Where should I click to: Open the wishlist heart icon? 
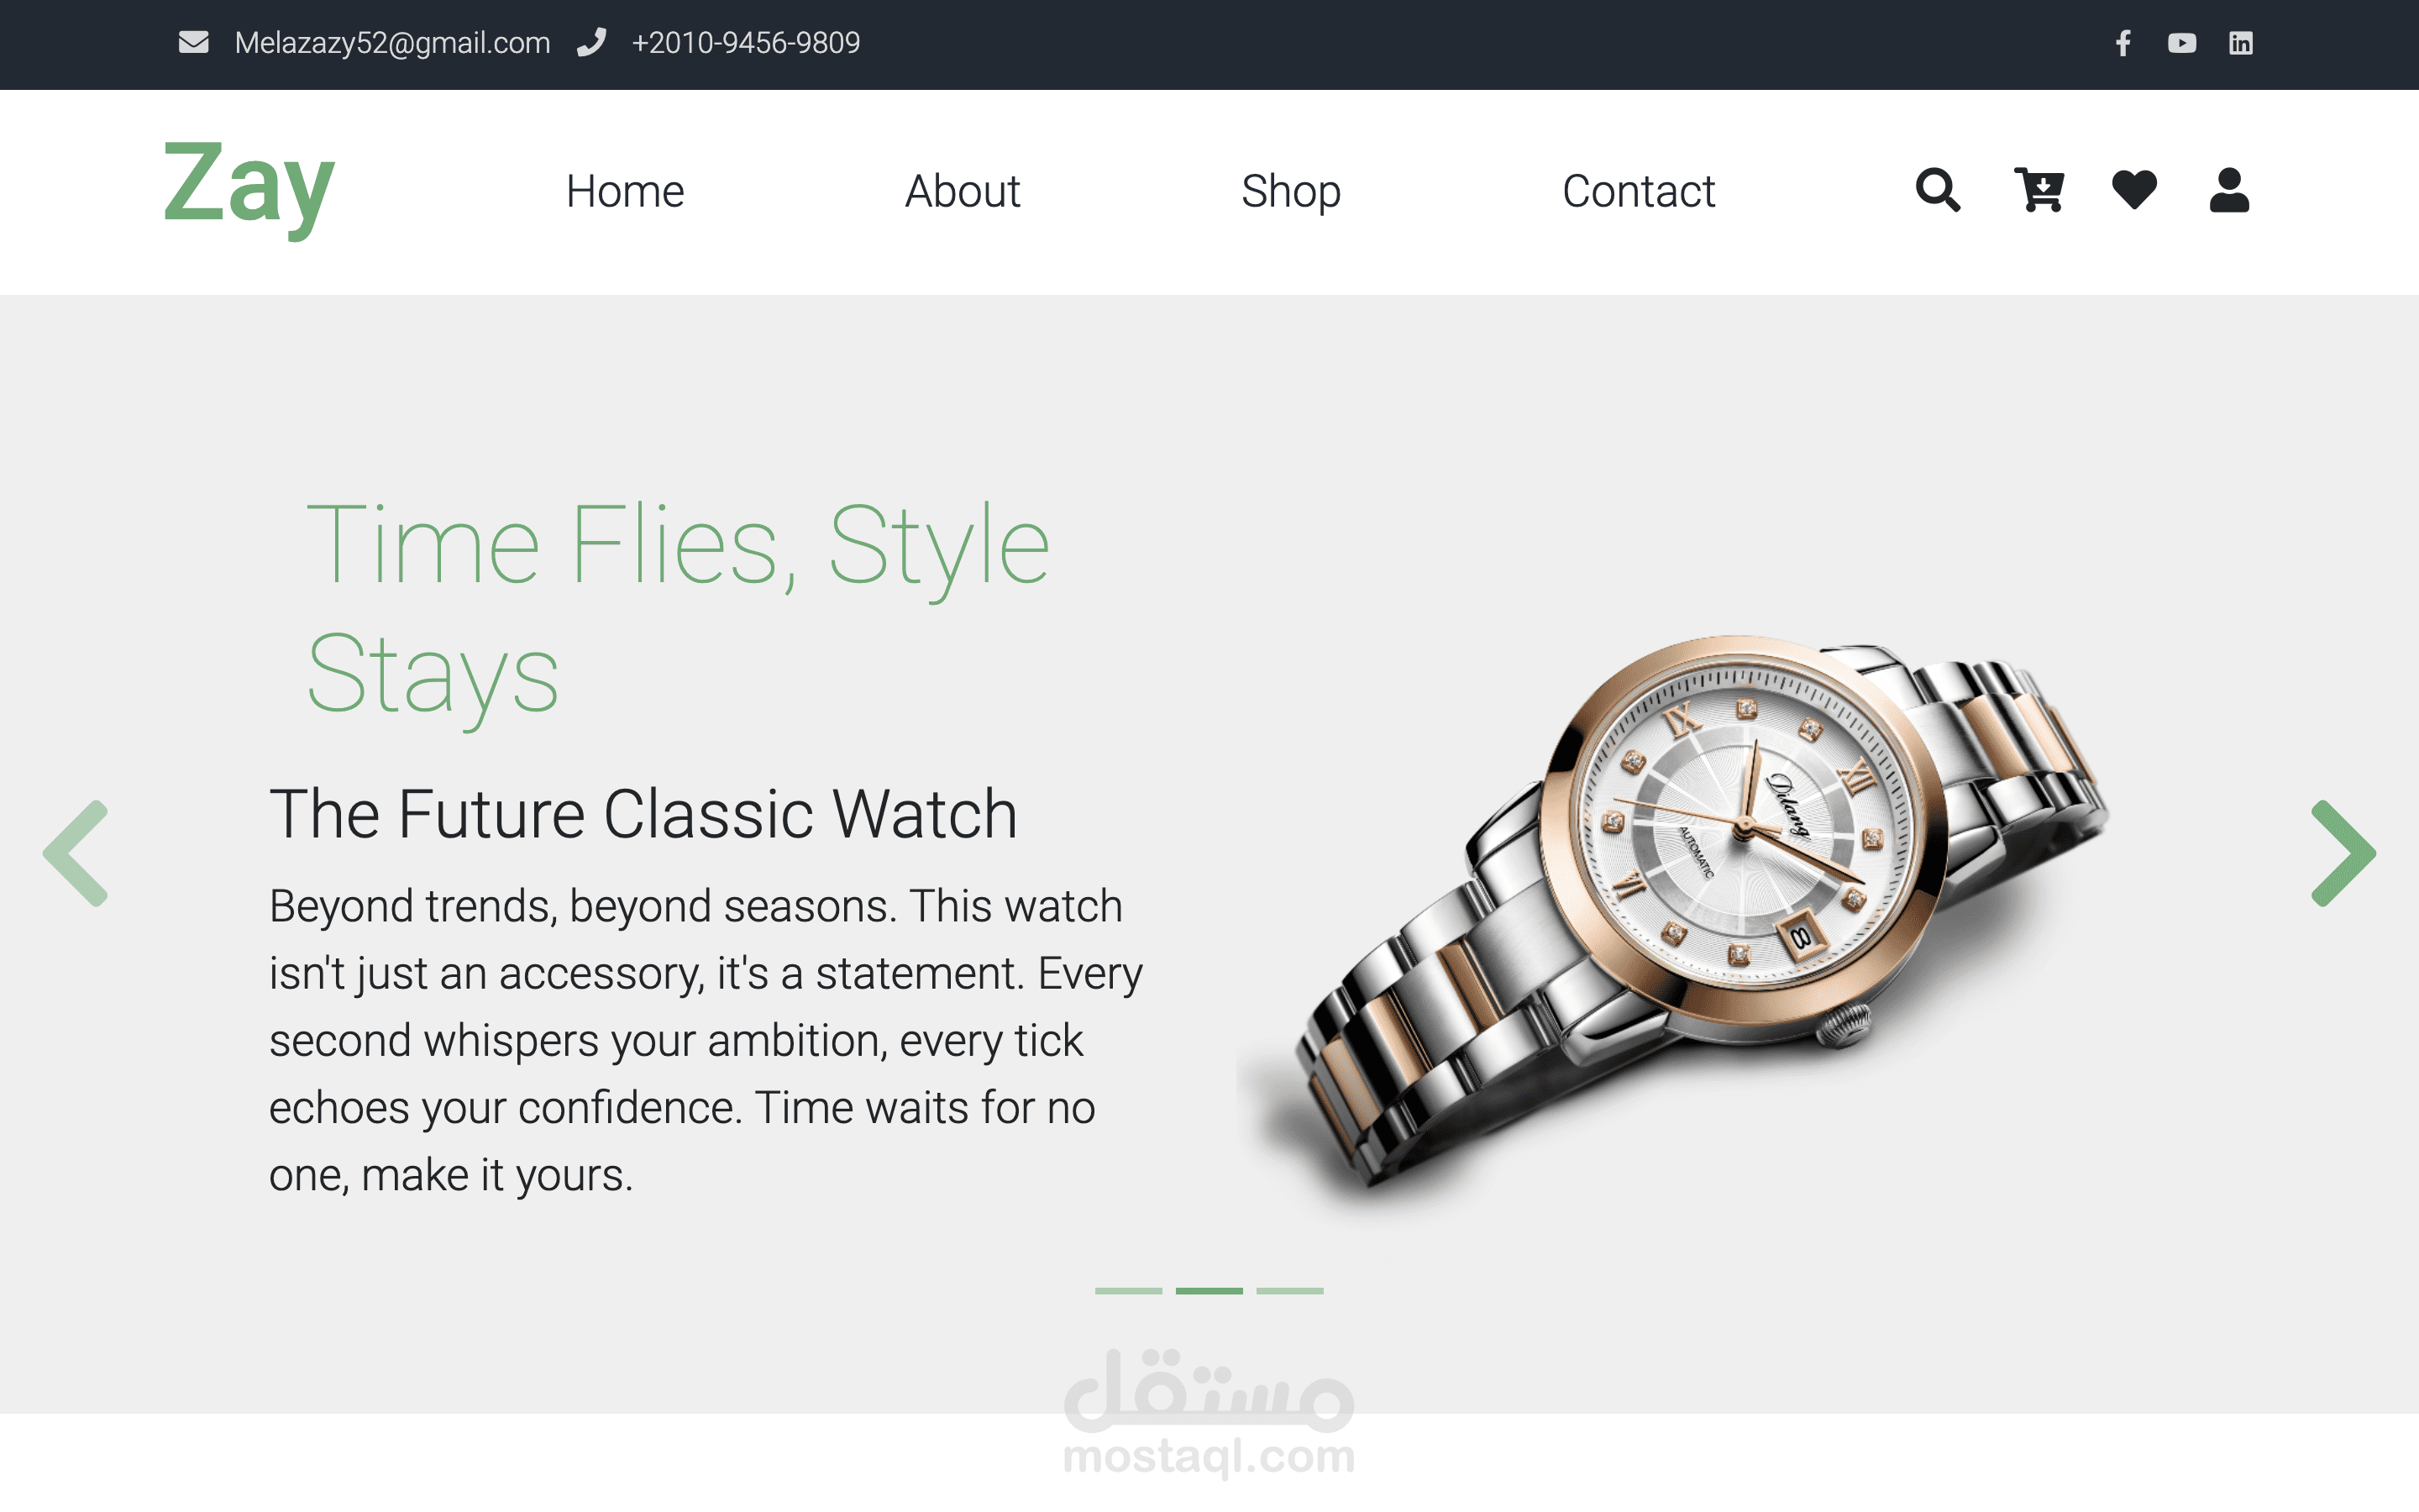pyautogui.click(x=2134, y=190)
